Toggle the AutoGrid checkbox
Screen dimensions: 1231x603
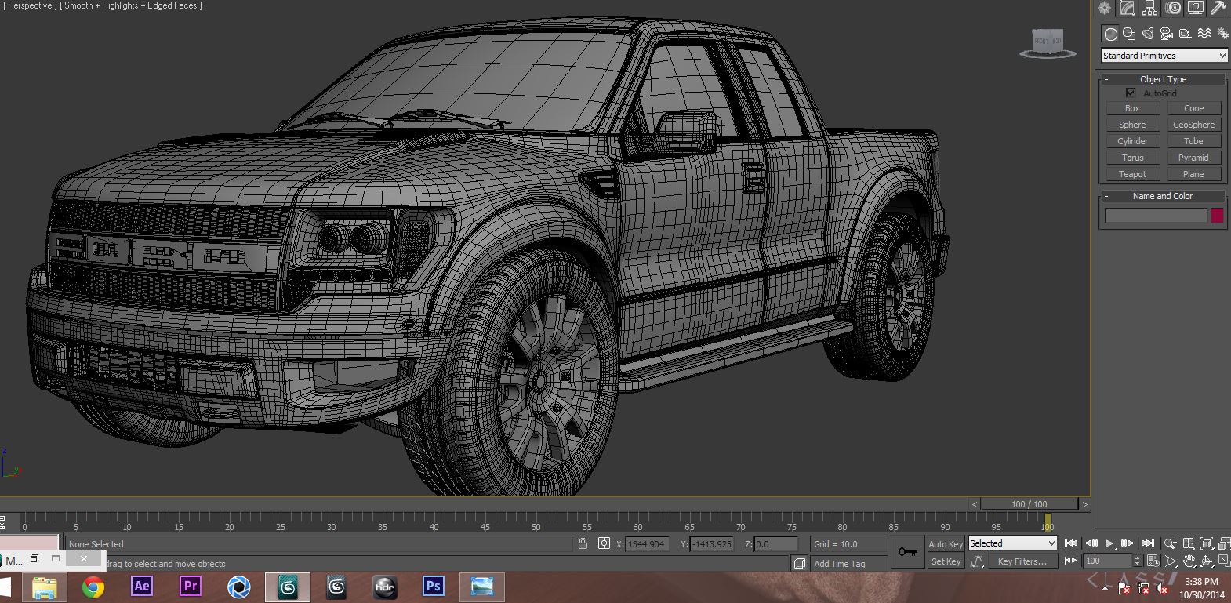point(1131,93)
